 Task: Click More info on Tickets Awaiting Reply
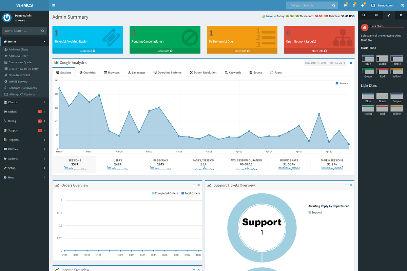tap(88, 51)
